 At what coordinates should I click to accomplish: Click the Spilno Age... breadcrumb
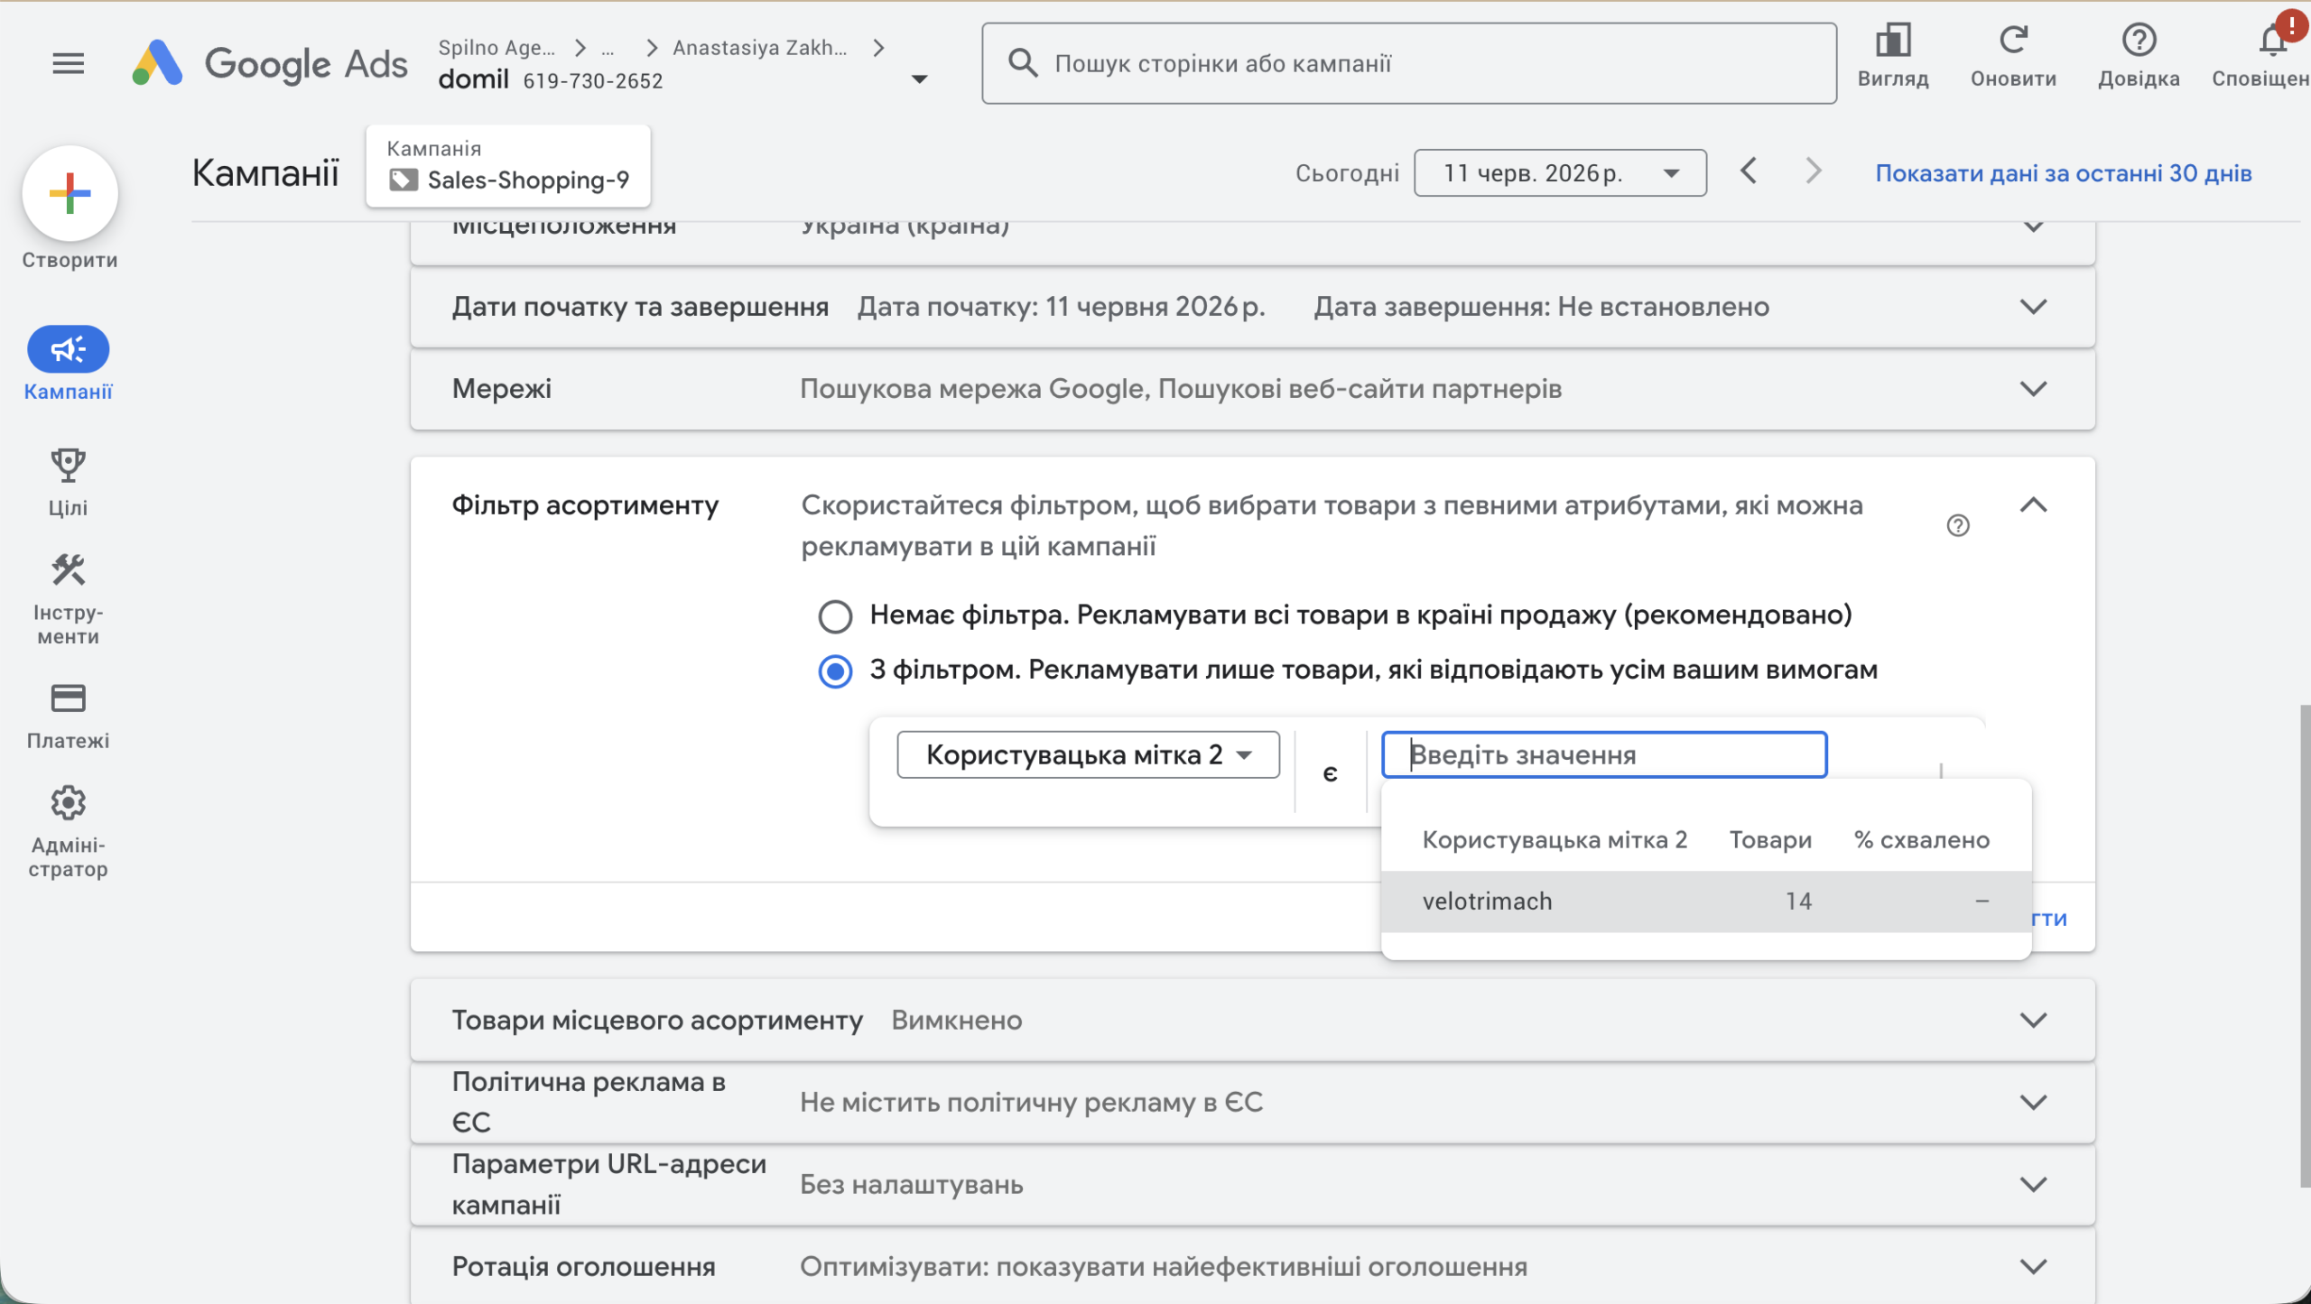497,48
